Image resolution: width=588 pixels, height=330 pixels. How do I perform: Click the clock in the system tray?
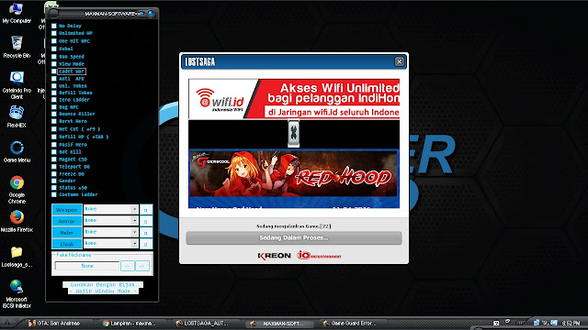coord(571,323)
